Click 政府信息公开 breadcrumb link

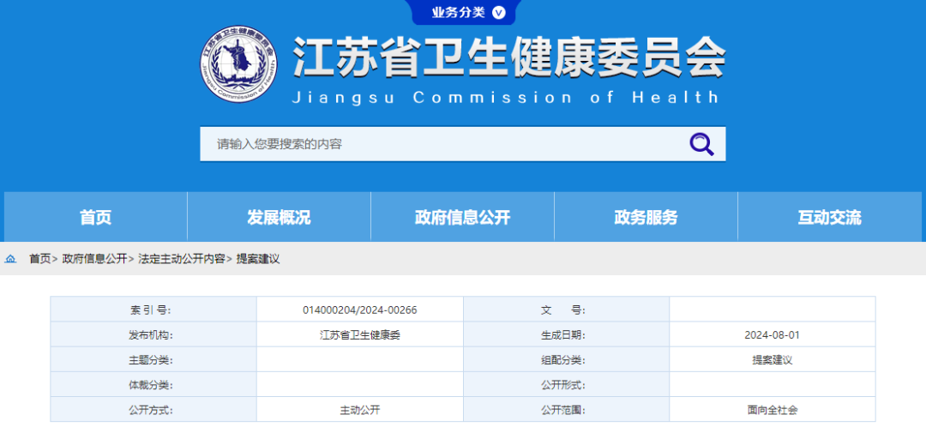pyautogui.click(x=94, y=259)
